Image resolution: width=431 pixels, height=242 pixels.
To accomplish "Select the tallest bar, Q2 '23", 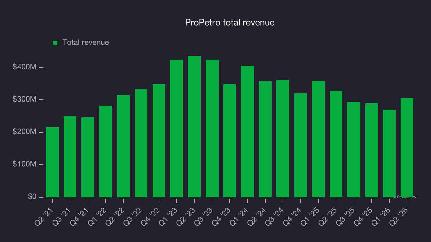I will 194,127.
